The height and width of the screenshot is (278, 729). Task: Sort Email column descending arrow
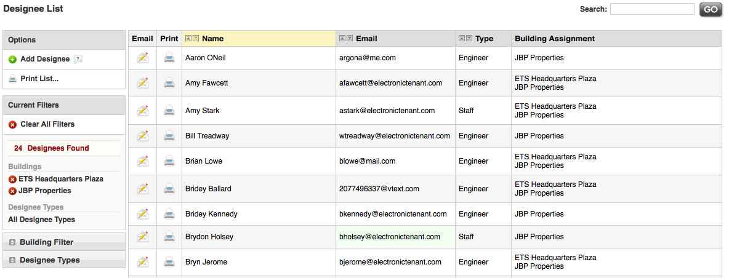tap(350, 38)
